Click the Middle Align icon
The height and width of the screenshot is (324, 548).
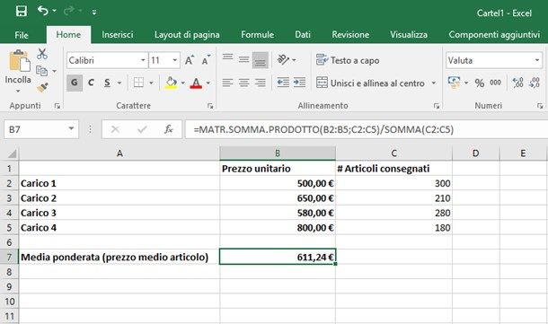[244, 59]
